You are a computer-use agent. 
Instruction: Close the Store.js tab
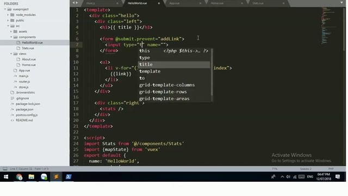pyautogui.click(x=117, y=3)
